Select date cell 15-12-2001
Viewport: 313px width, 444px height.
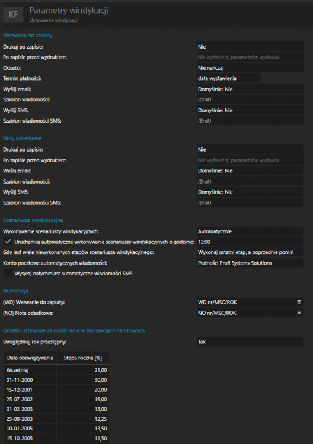pos(30,390)
